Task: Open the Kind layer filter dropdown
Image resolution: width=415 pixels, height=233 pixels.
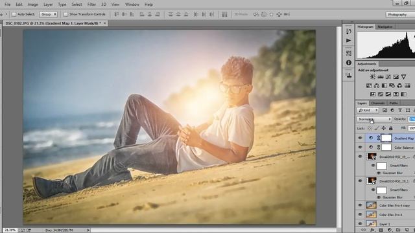Action: [368, 110]
